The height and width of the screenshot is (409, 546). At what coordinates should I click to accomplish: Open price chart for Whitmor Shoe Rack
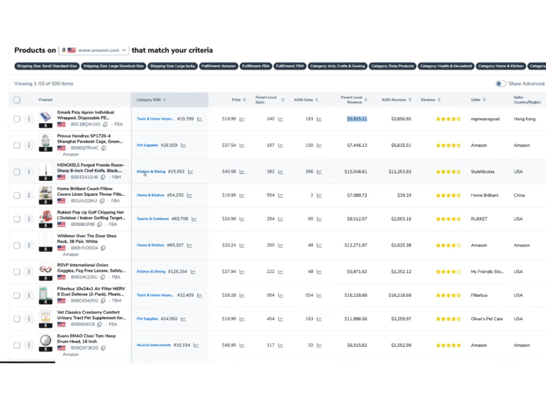point(242,245)
